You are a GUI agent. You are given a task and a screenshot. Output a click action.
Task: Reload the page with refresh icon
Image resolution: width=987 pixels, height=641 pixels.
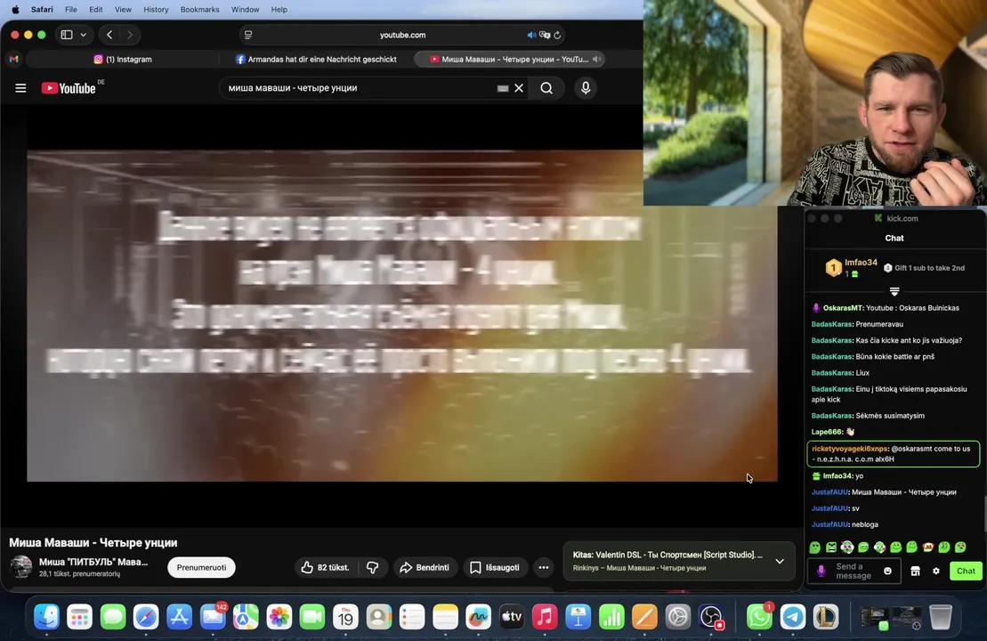click(557, 35)
